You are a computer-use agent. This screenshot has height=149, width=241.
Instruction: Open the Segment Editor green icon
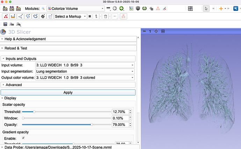(145, 8)
